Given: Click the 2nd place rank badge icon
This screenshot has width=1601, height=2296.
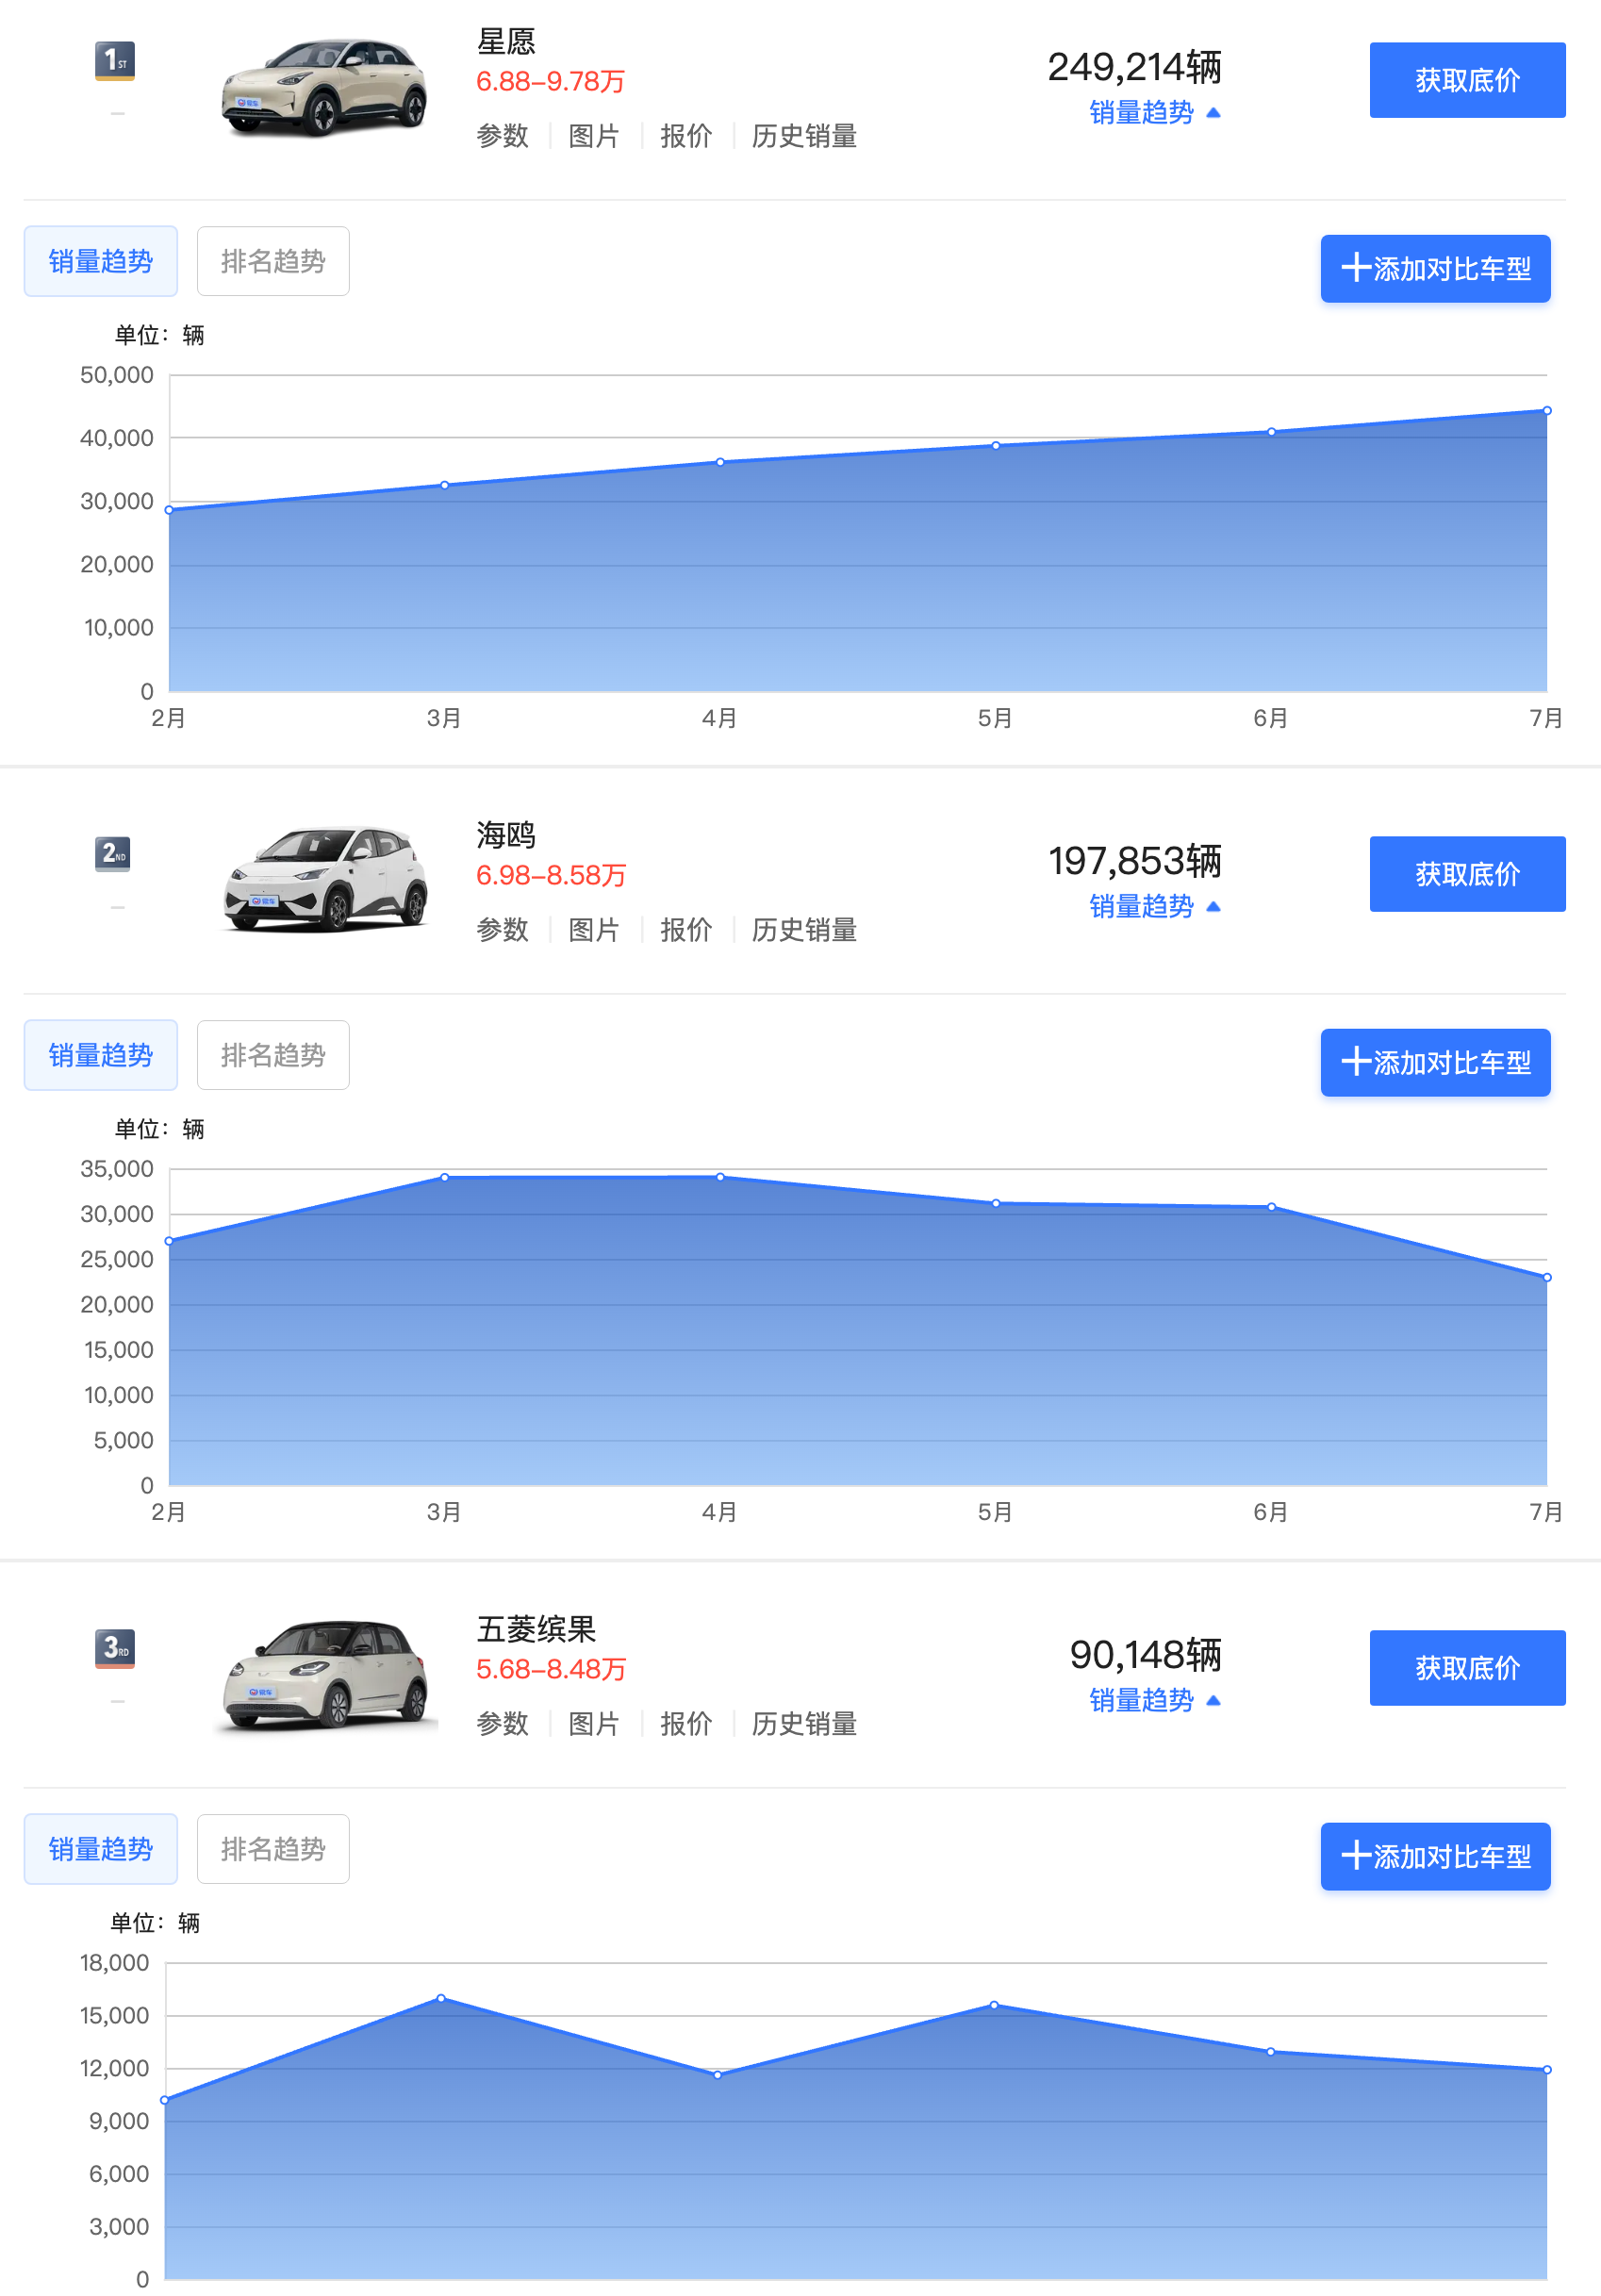Looking at the screenshot, I should (114, 854).
